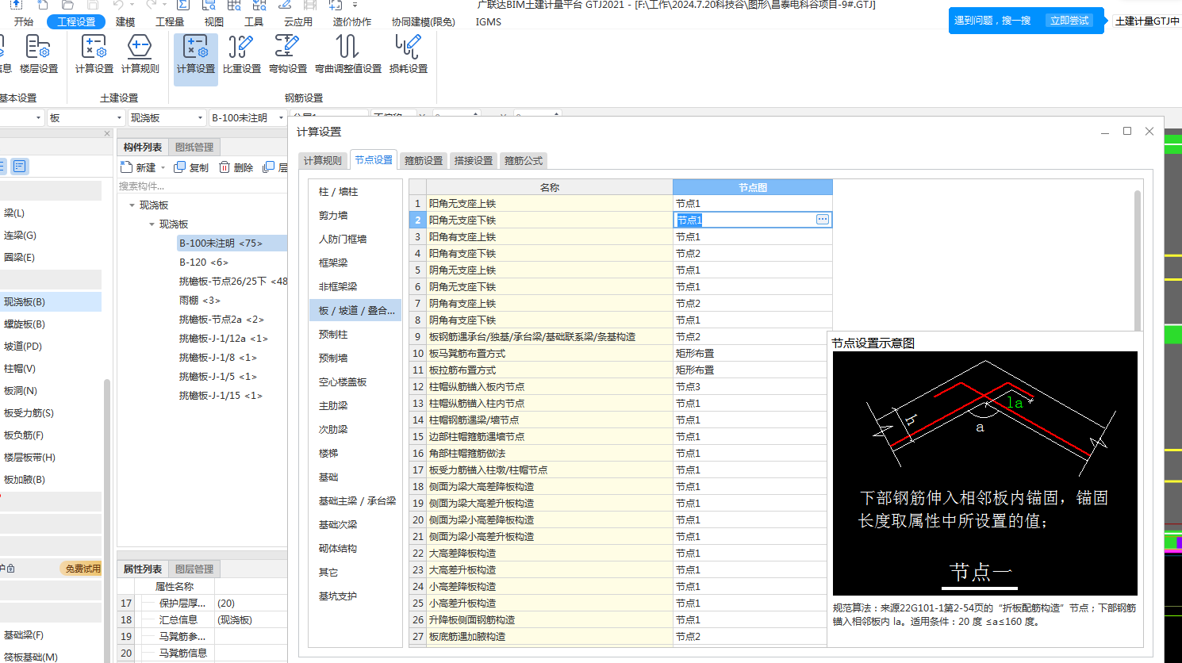
Task: Select 梁(L) in left navigation
Action: [x=14, y=213]
